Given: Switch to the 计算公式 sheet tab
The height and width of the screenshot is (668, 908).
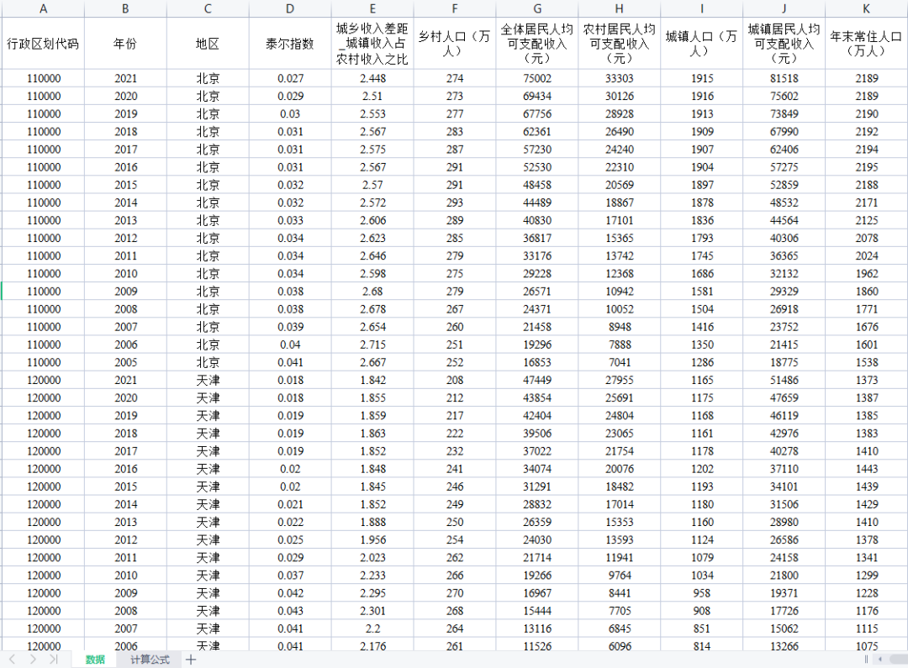Looking at the screenshot, I should point(150,660).
